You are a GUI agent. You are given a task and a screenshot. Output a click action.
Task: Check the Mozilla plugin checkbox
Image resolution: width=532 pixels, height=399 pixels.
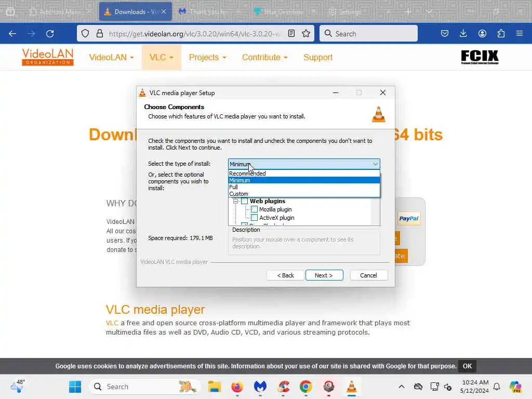(254, 209)
